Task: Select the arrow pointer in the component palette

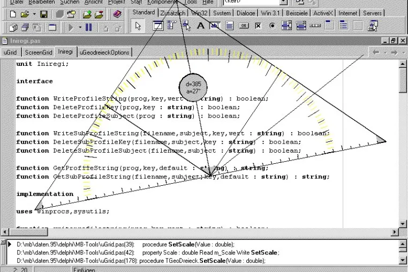Action: pos(138,26)
